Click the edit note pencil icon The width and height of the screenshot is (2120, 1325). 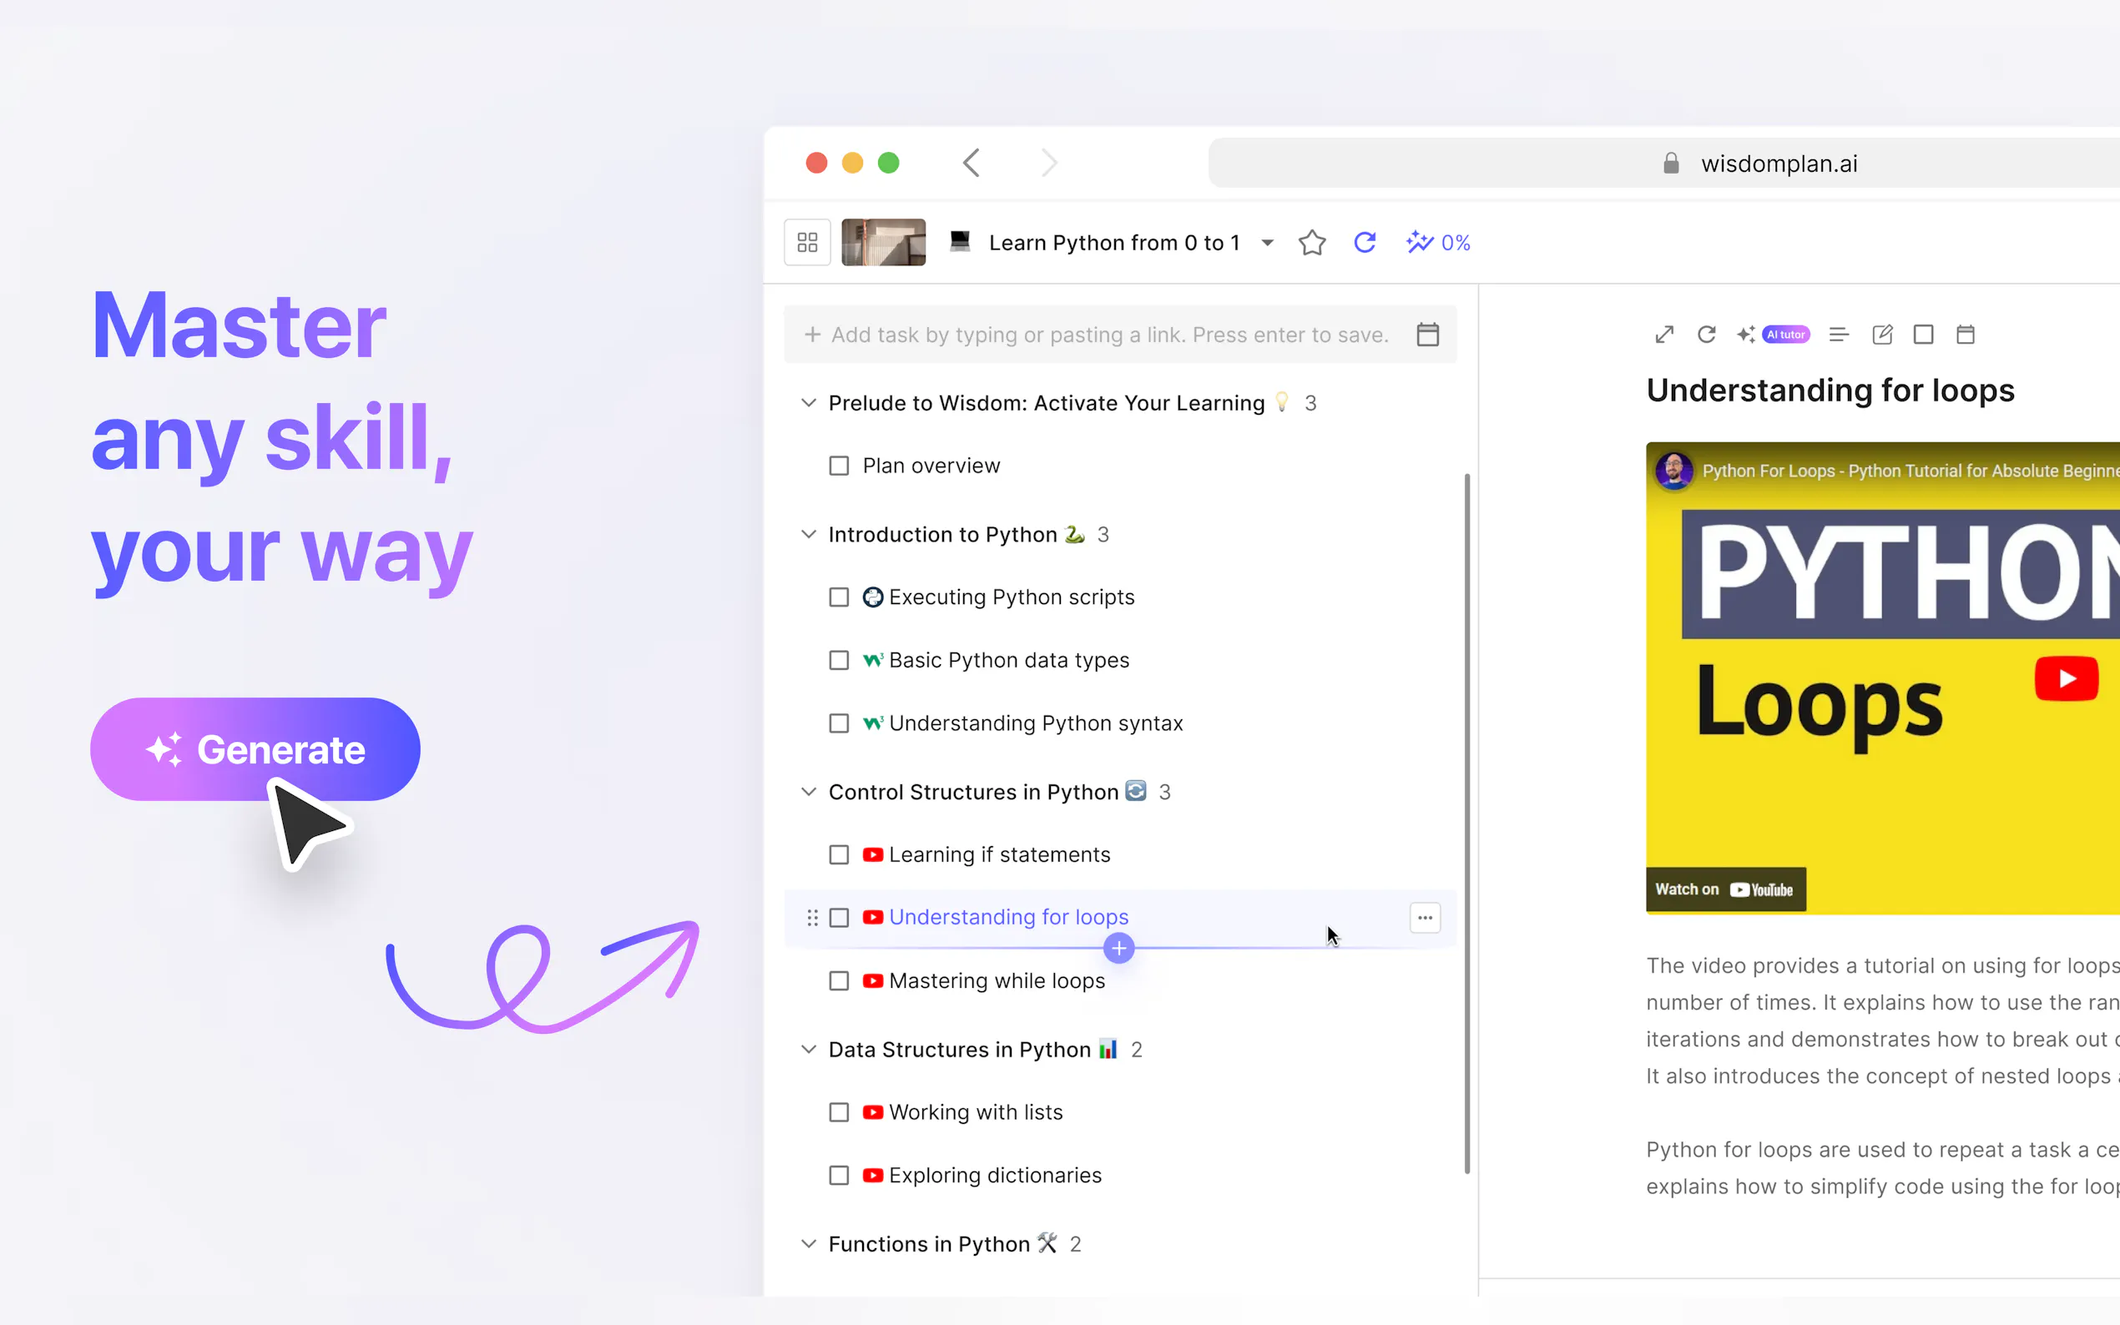coord(1881,335)
